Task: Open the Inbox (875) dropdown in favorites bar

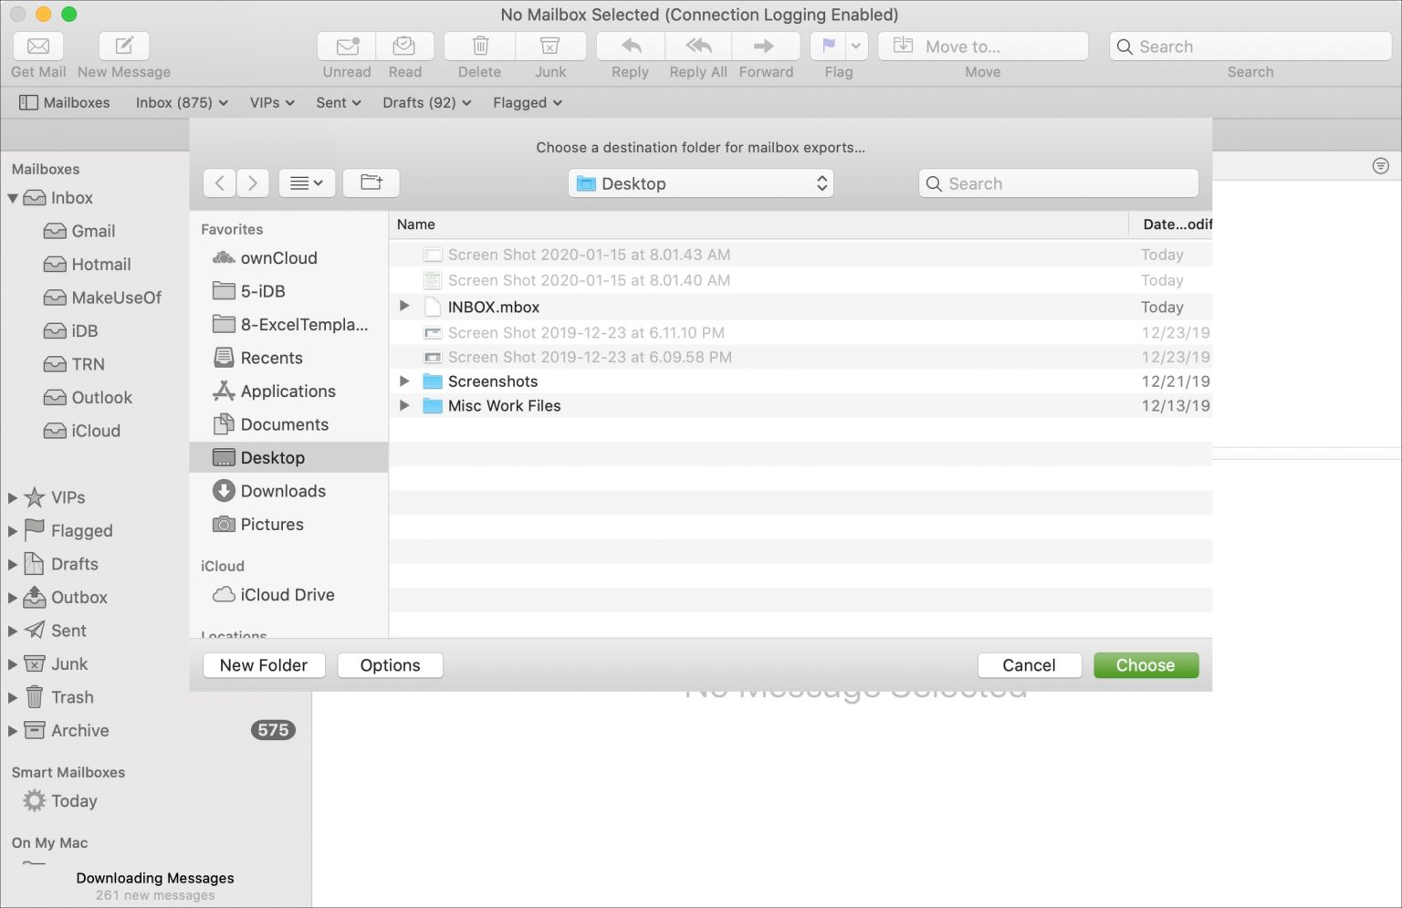Action: point(180,102)
